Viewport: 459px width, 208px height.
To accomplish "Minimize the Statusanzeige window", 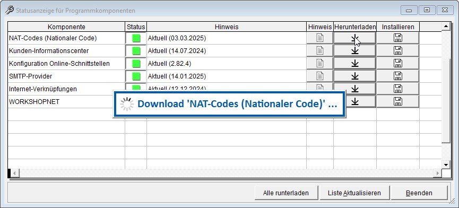I will [409, 10].
